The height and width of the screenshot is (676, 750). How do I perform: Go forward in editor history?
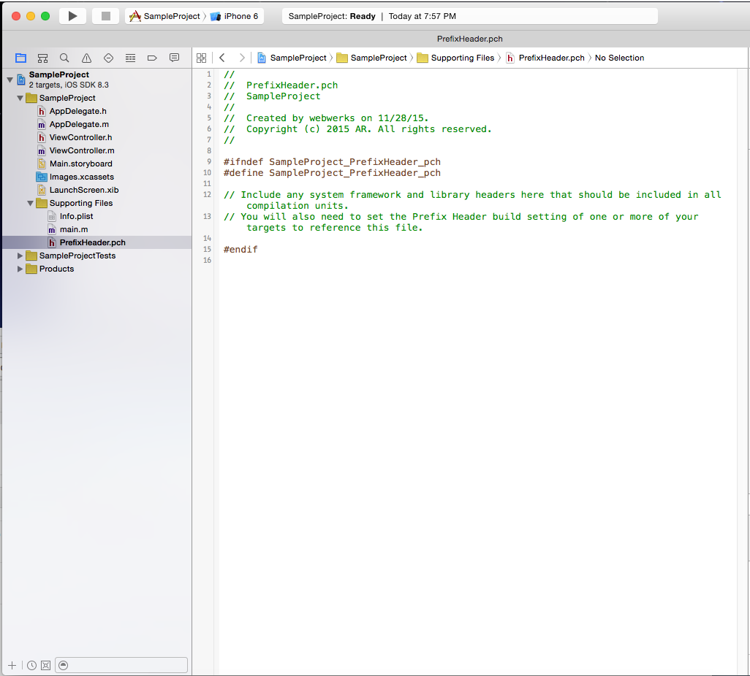pyautogui.click(x=242, y=58)
